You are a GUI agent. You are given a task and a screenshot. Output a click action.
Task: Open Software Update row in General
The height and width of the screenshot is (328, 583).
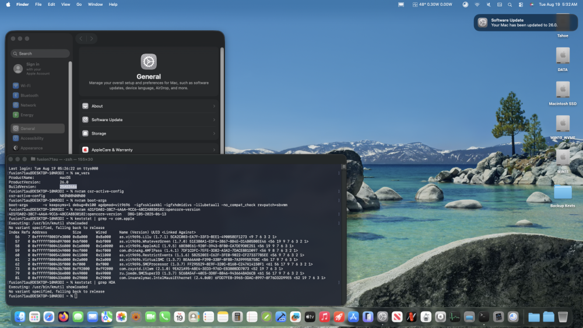pyautogui.click(x=149, y=119)
